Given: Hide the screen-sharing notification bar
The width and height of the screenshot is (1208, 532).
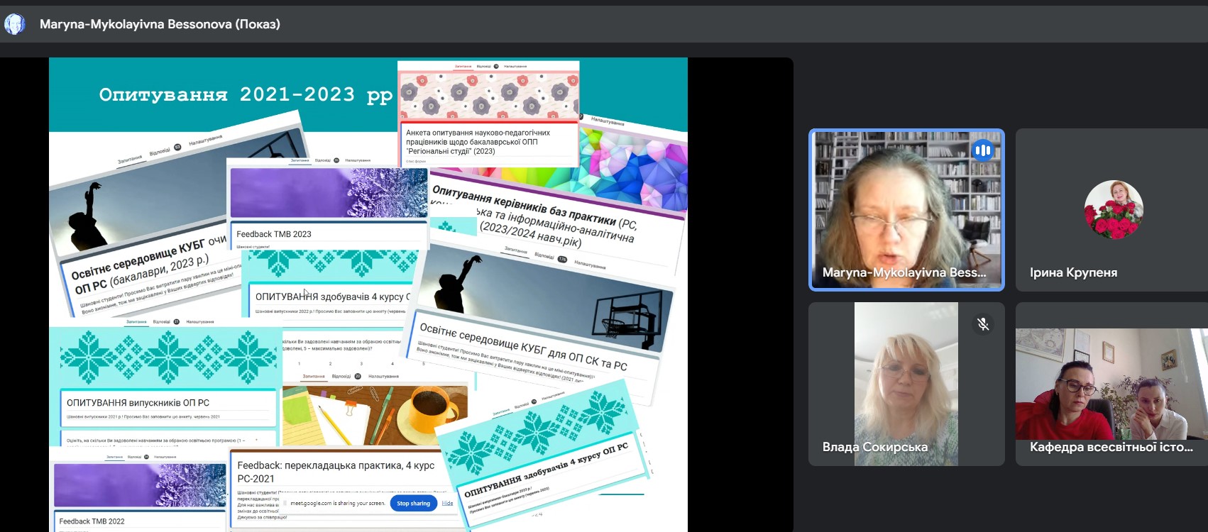Looking at the screenshot, I should pyautogui.click(x=447, y=503).
